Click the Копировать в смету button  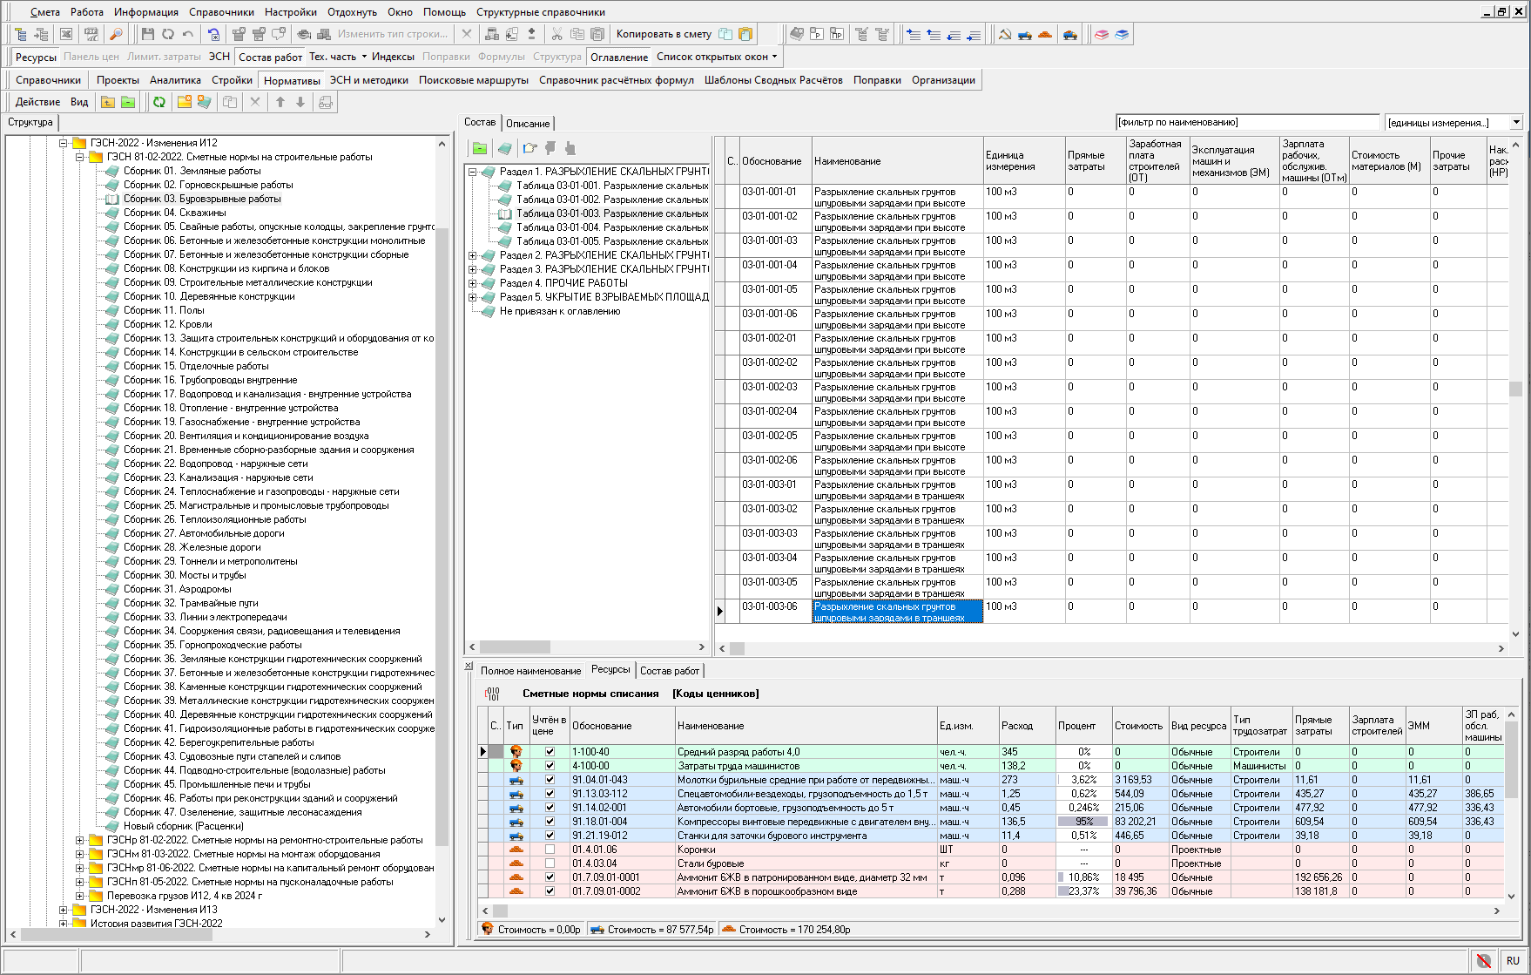[x=664, y=34]
